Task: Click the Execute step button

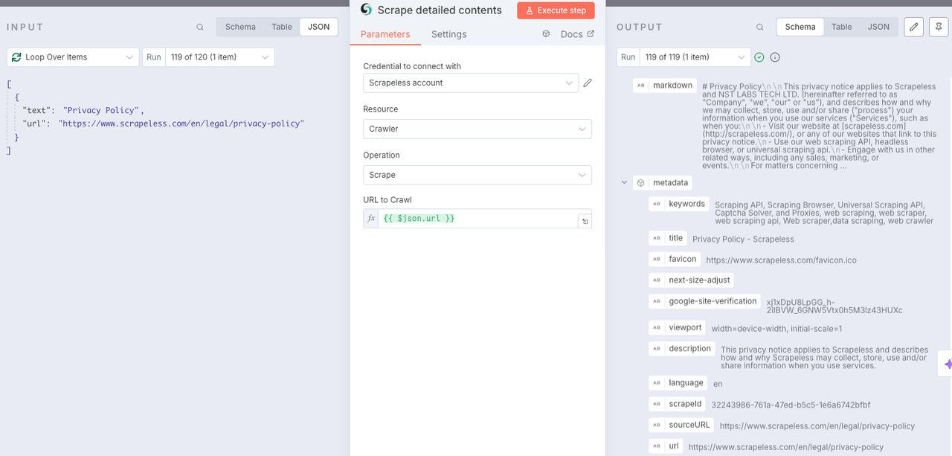Action: 556,10
